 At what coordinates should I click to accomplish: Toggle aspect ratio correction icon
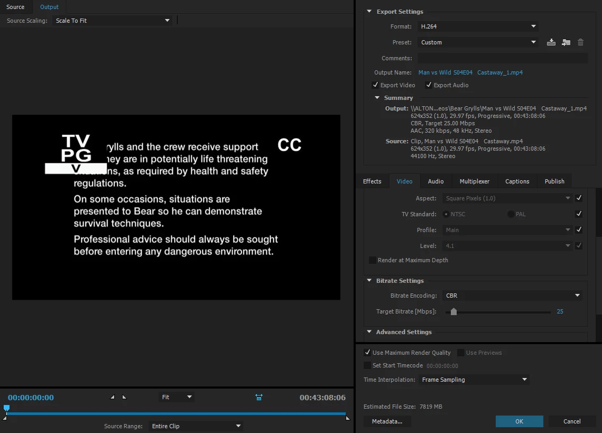click(259, 397)
